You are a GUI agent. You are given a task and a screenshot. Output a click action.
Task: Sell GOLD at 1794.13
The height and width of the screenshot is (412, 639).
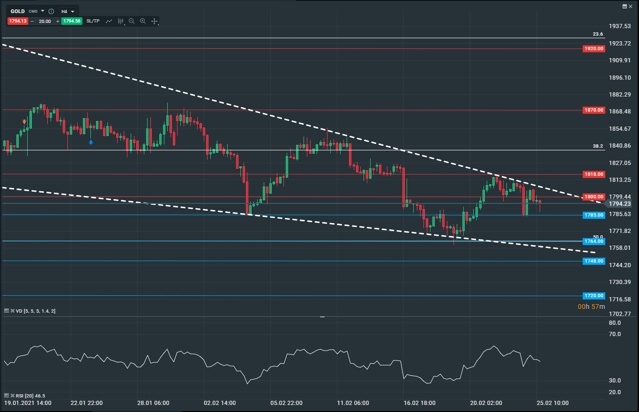(17, 21)
